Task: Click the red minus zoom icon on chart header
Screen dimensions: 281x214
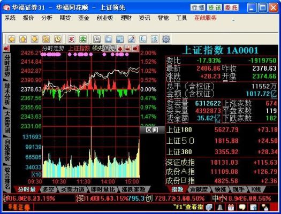Action: pyautogui.click(x=128, y=49)
